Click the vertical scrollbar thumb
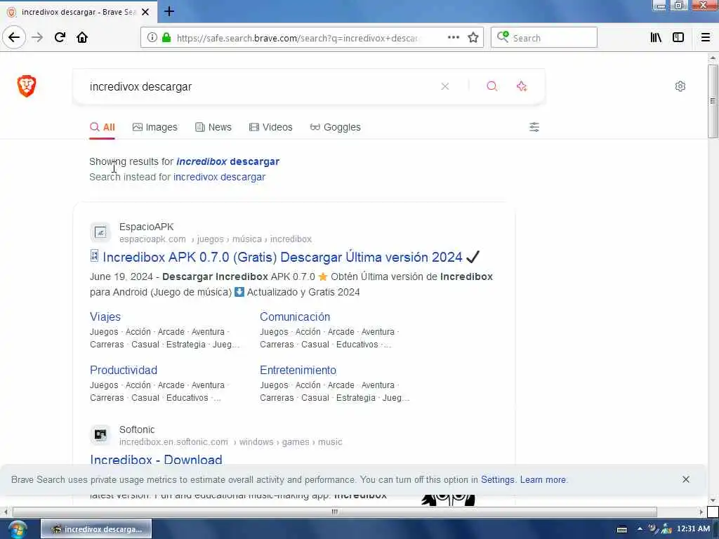719x539 pixels. coord(712,101)
